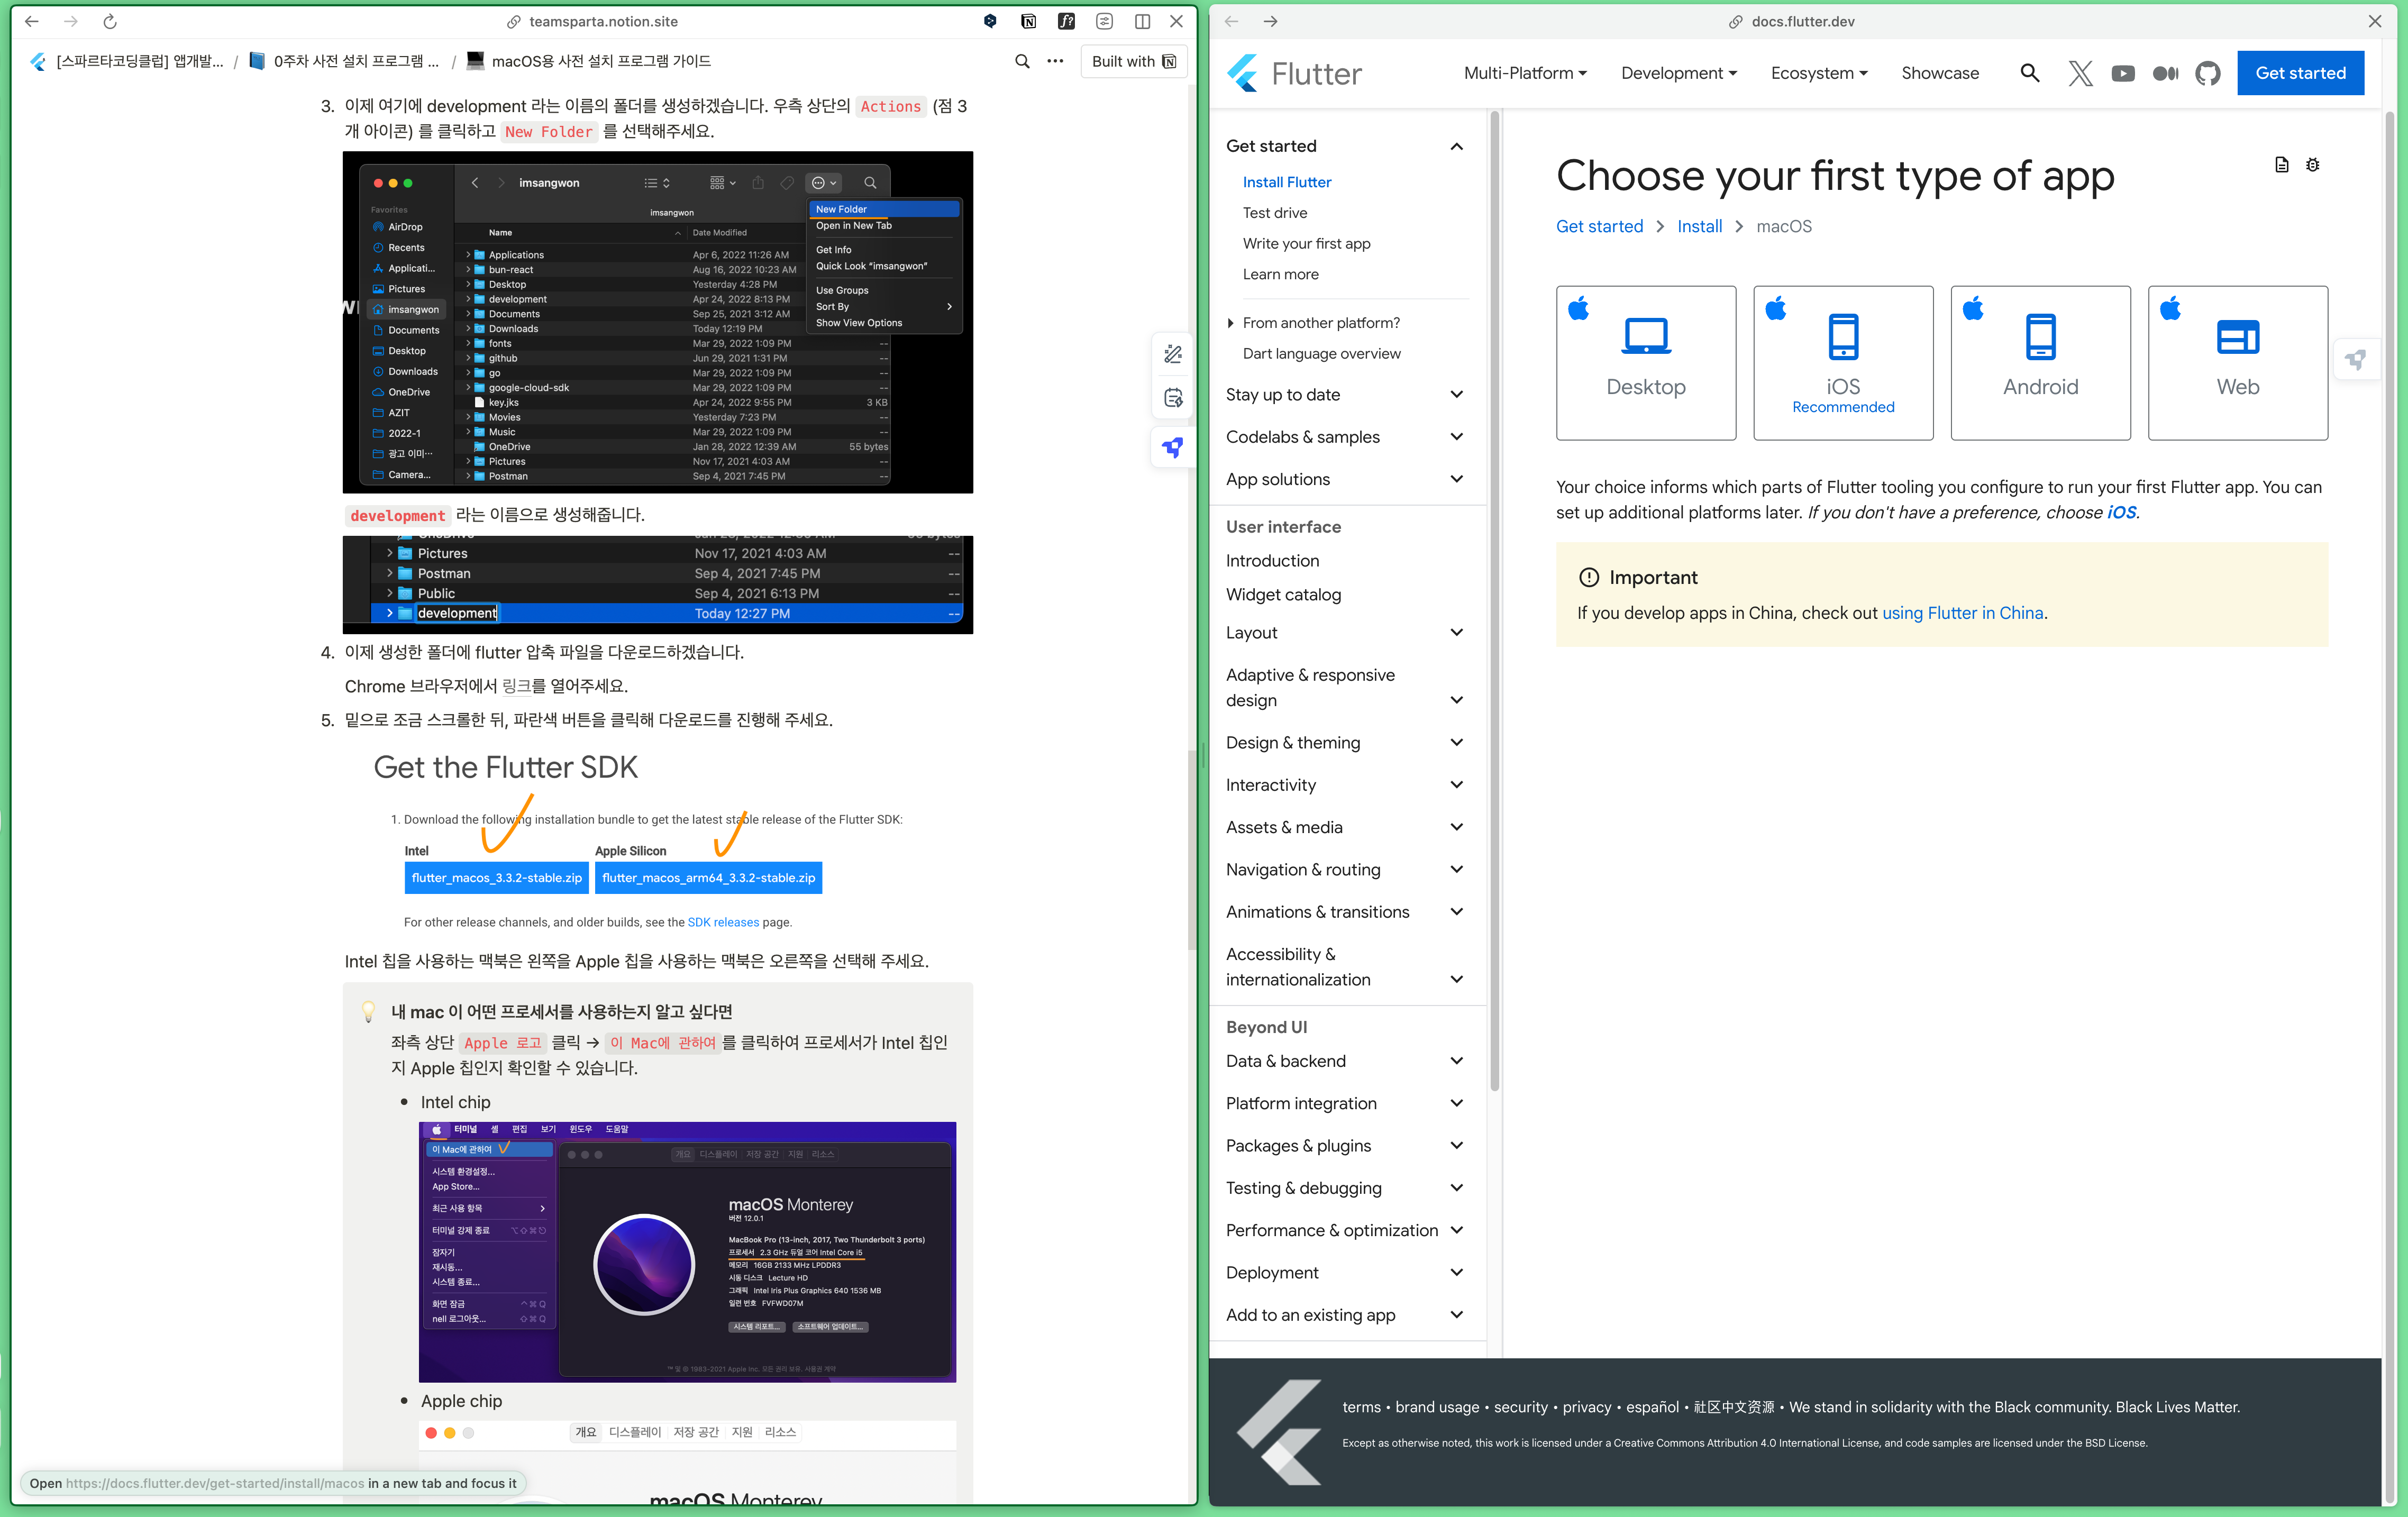Go forward in the docs.flutter.dev window
Image resolution: width=2408 pixels, height=1517 pixels.
[1270, 21]
